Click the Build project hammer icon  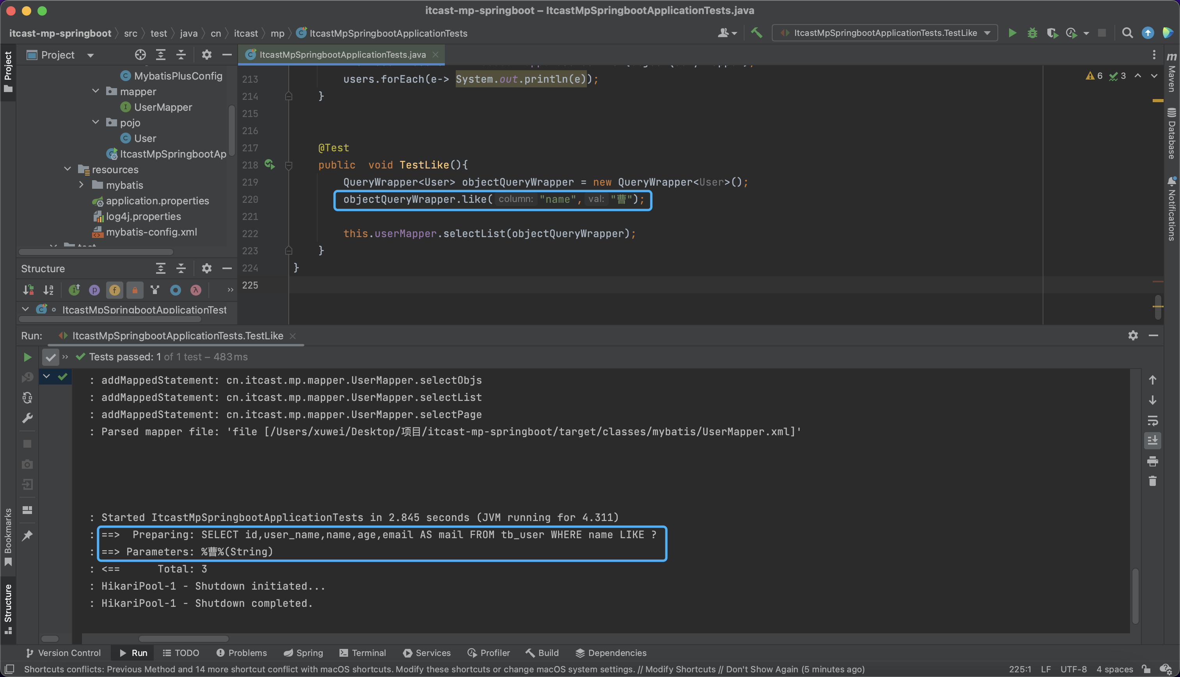(x=757, y=33)
